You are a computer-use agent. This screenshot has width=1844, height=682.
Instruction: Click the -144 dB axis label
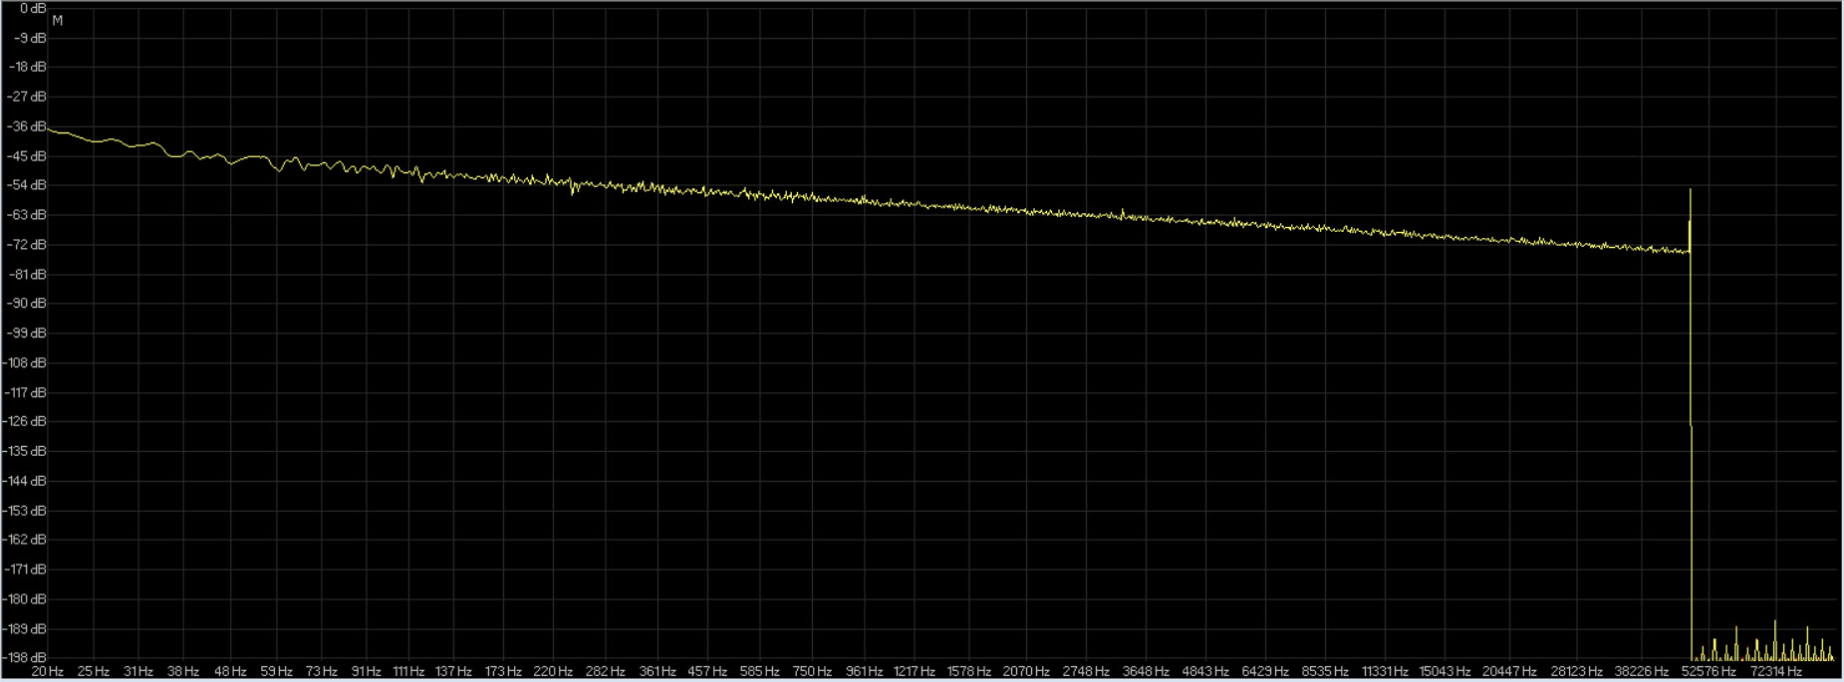click(25, 481)
